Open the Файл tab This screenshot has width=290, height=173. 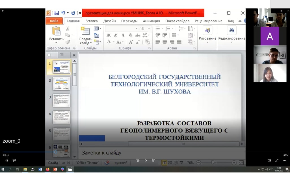54,21
